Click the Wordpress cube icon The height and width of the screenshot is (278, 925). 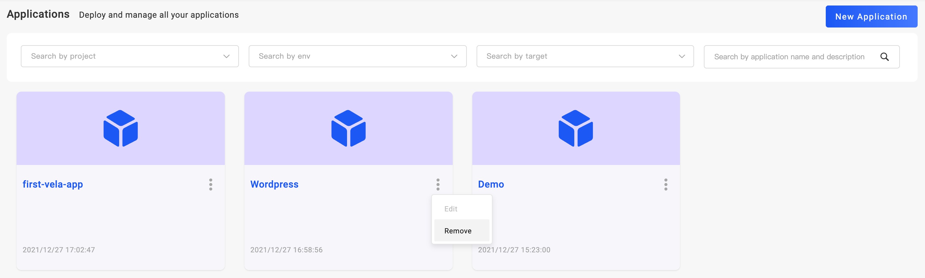pos(348,128)
